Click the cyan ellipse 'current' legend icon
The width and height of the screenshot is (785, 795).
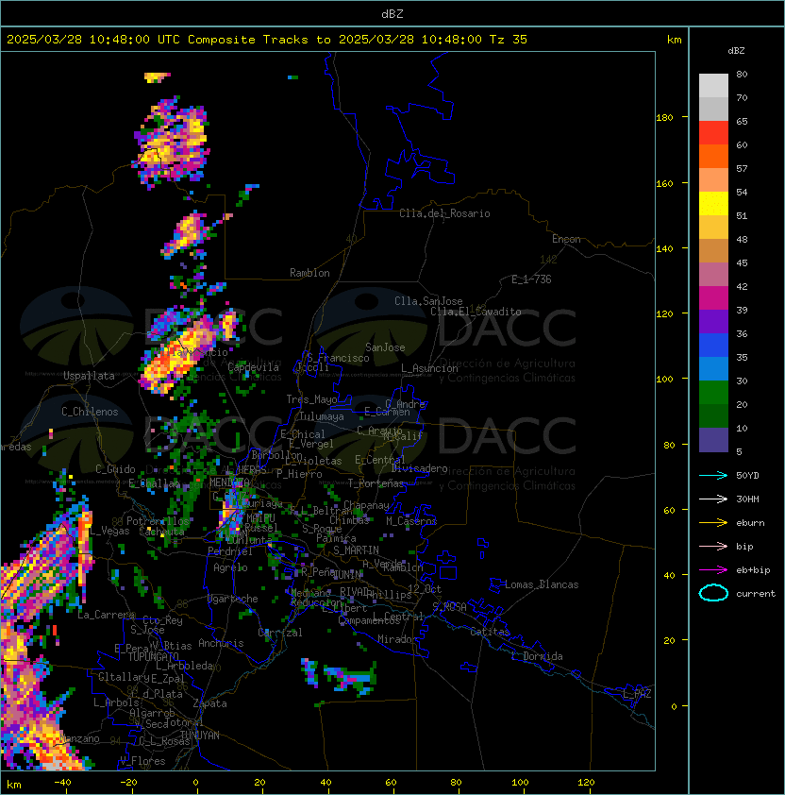(x=713, y=593)
